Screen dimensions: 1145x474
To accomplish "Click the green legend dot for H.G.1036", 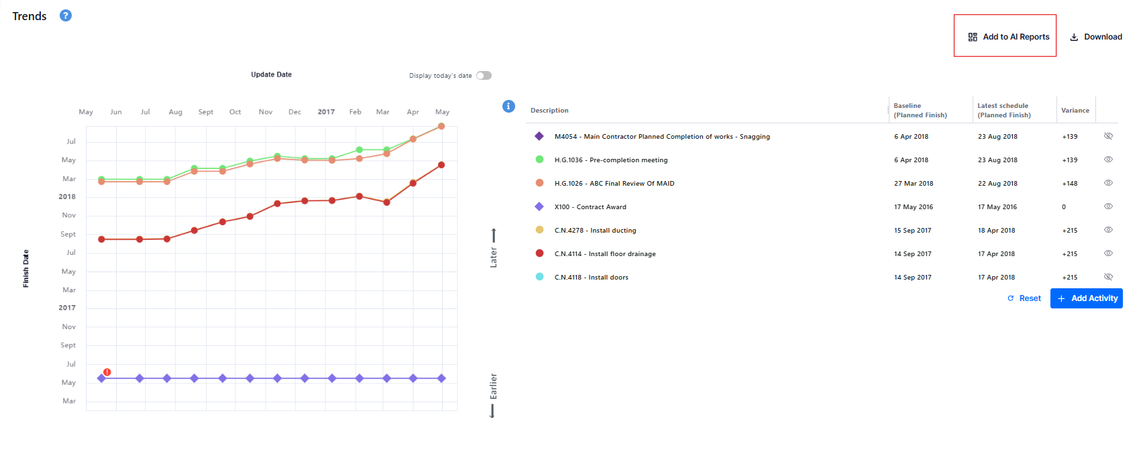I will 539,160.
